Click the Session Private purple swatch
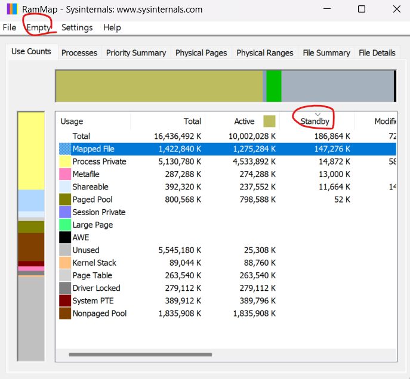 pyautogui.click(x=65, y=212)
